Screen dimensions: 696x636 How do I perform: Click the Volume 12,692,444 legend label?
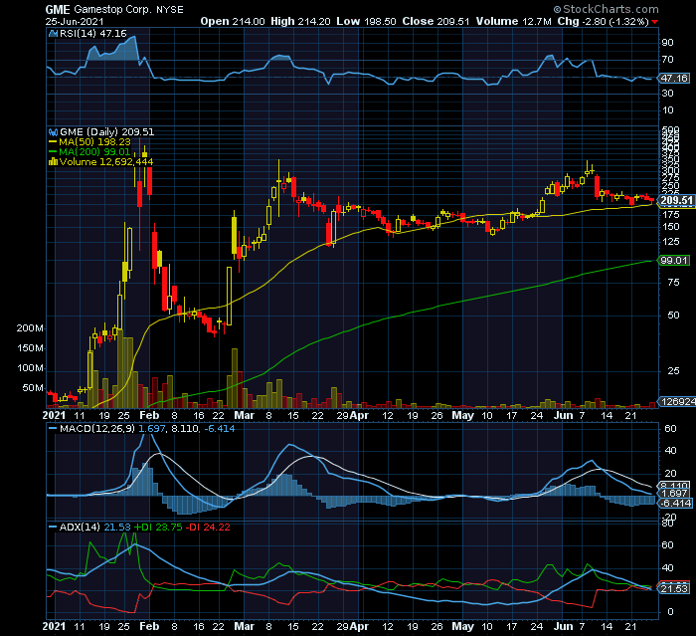[x=106, y=162]
